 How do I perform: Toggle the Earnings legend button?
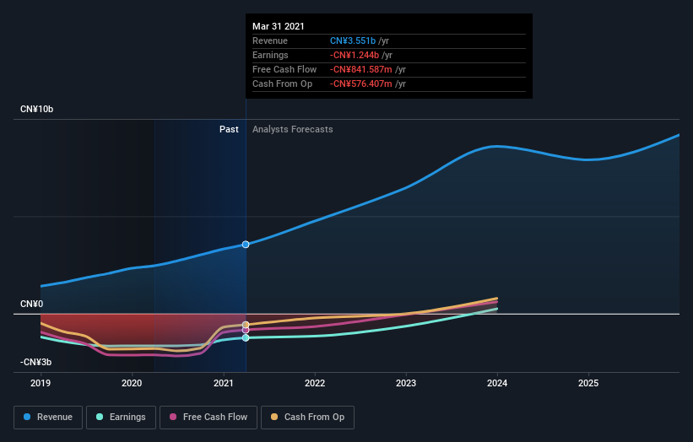coord(121,418)
